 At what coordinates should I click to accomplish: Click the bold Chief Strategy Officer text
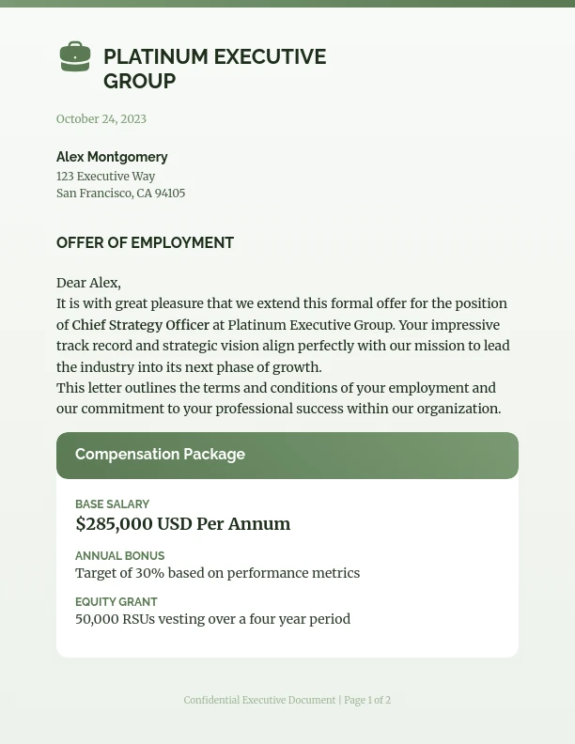141,325
